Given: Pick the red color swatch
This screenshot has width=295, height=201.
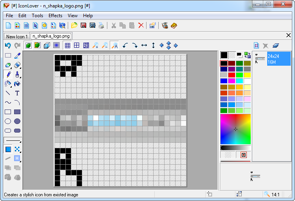Looking at the screenshot, I should pyautogui.click(x=232, y=75).
